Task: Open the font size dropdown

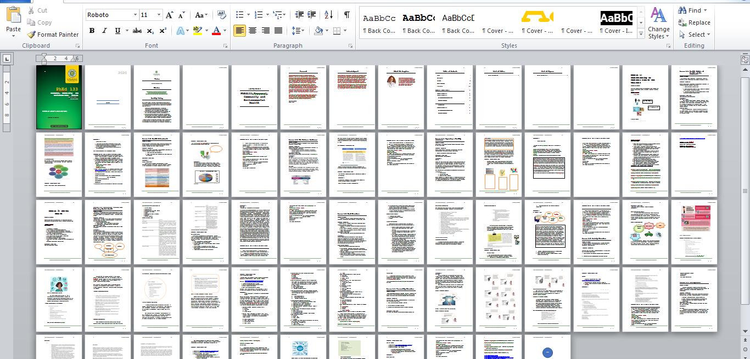Action: (x=159, y=15)
